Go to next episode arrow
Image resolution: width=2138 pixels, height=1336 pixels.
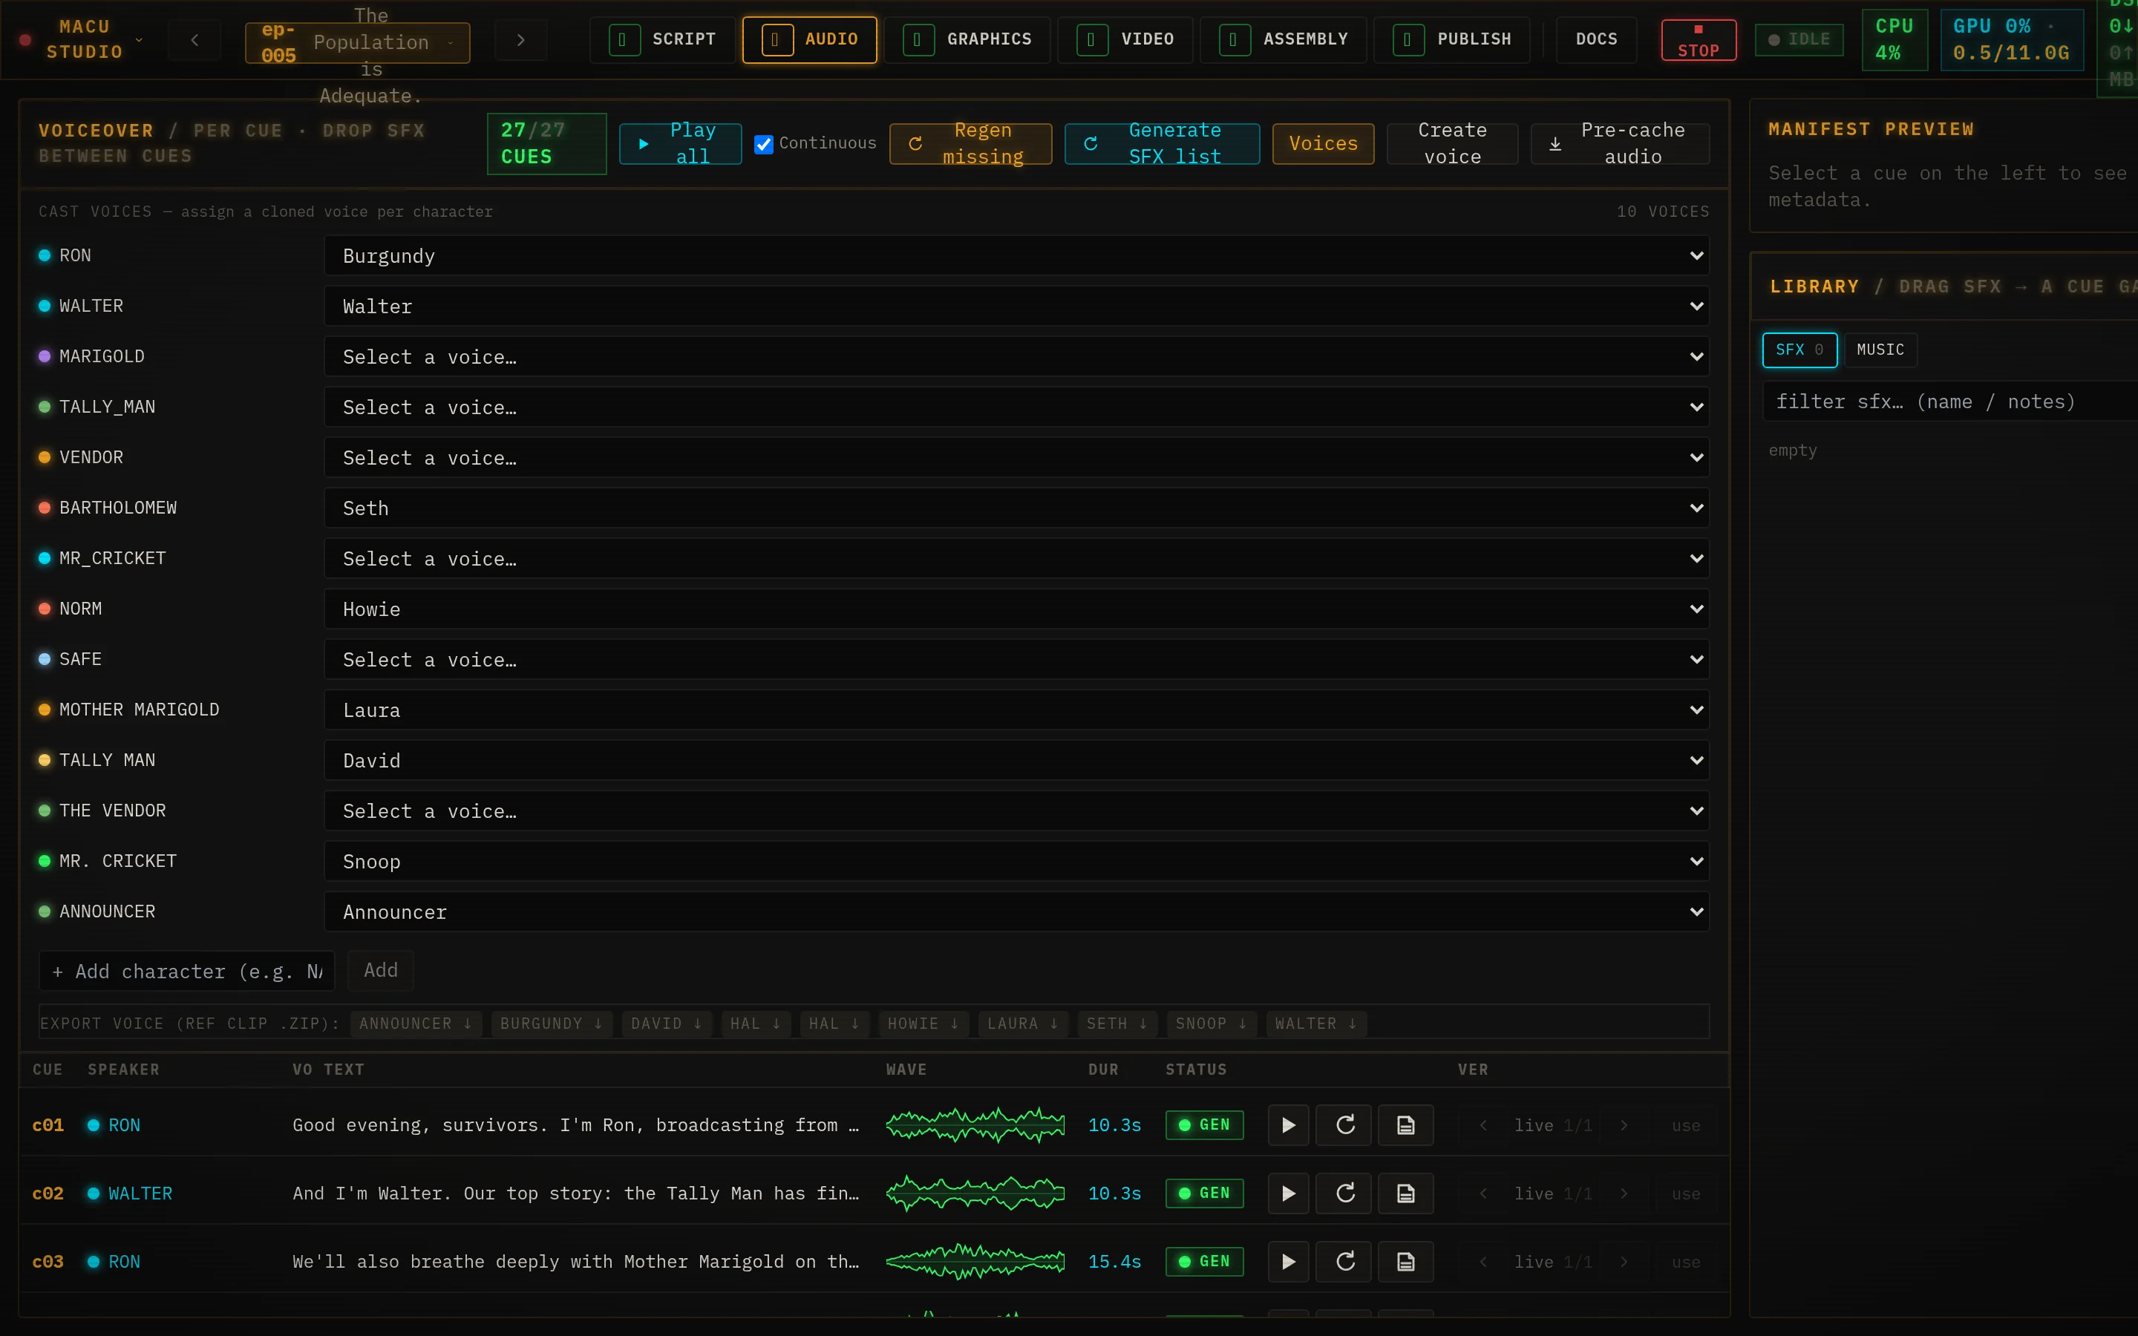pyautogui.click(x=520, y=40)
